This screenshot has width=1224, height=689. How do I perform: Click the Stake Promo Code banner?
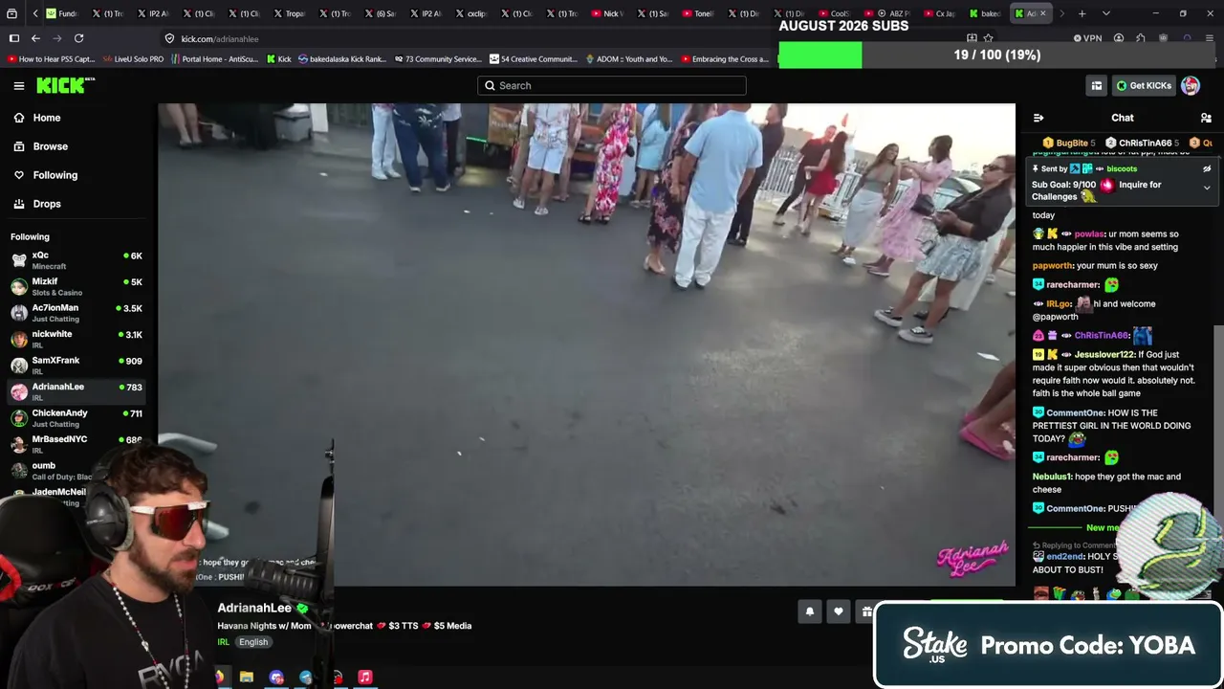[1049, 645]
